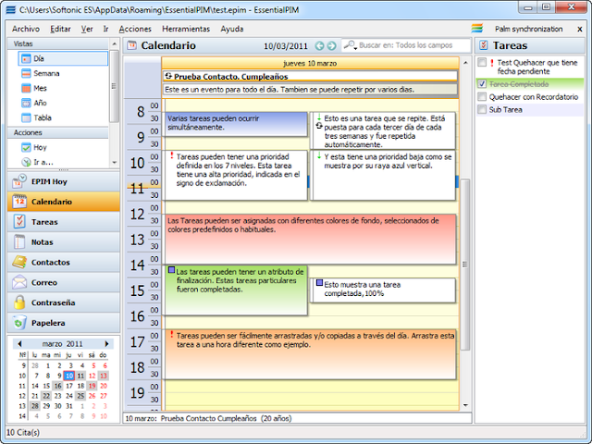This screenshot has height=444, width=592.
Task: Open the Calendario module
Action: [64, 202]
